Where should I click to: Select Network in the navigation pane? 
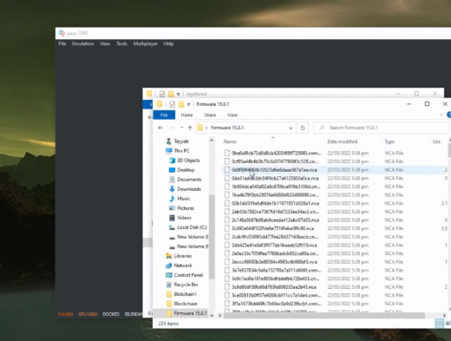coord(183,266)
